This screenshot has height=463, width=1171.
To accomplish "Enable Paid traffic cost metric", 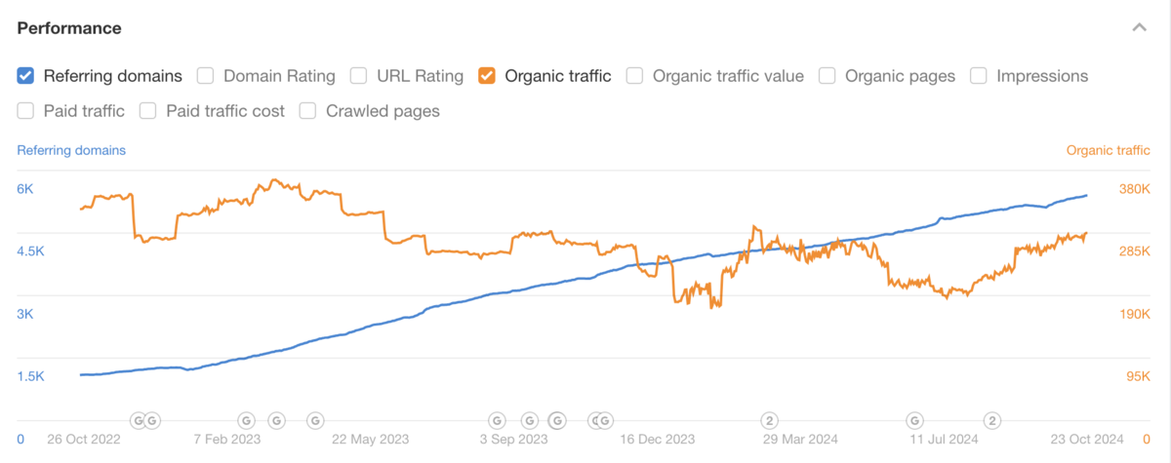I will 148,110.
